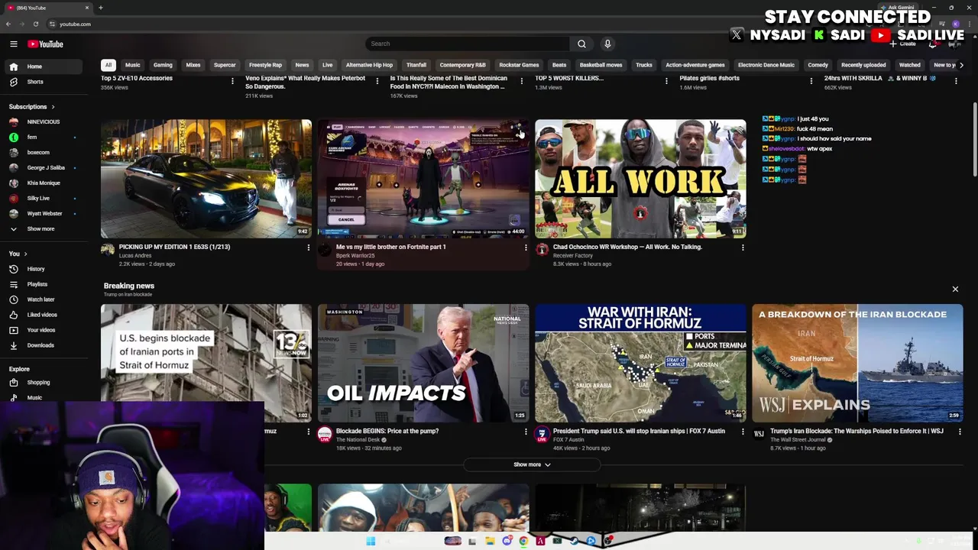
Task: Select the News category chip
Action: 302,65
